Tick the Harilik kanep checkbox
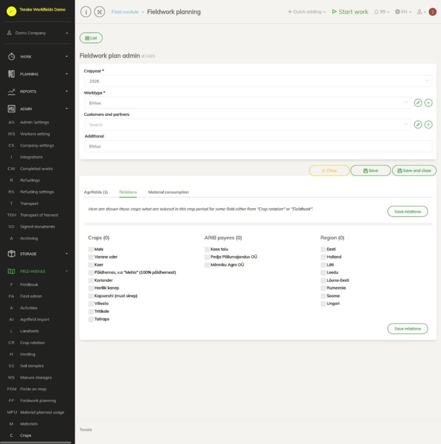This screenshot has height=444, width=441. 91,288
